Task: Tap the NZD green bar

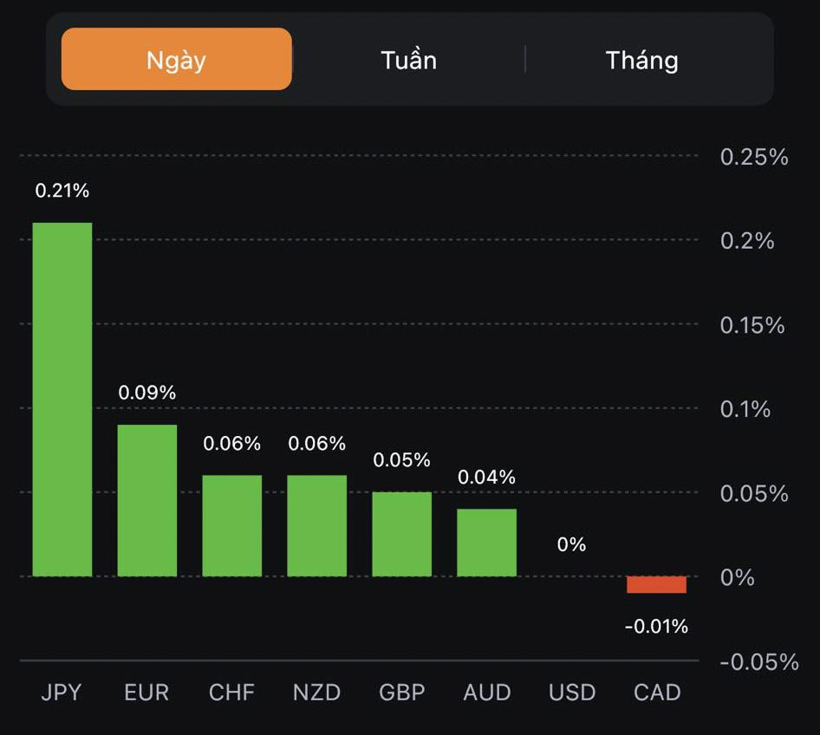Action: coord(317,525)
